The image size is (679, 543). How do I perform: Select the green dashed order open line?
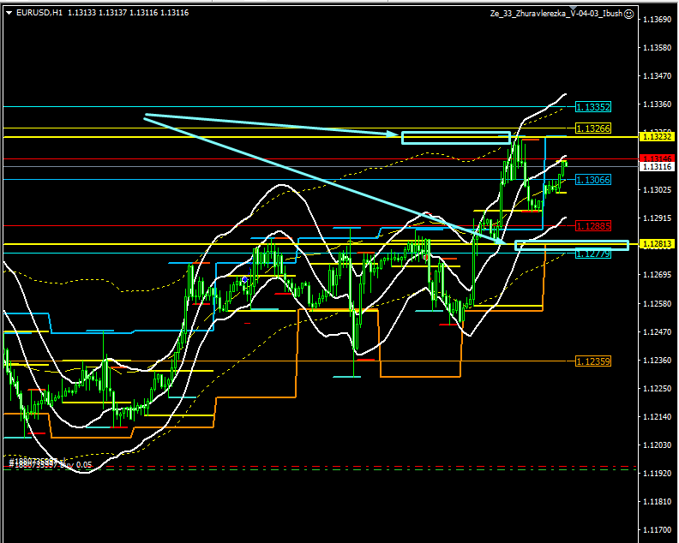pos(321,469)
